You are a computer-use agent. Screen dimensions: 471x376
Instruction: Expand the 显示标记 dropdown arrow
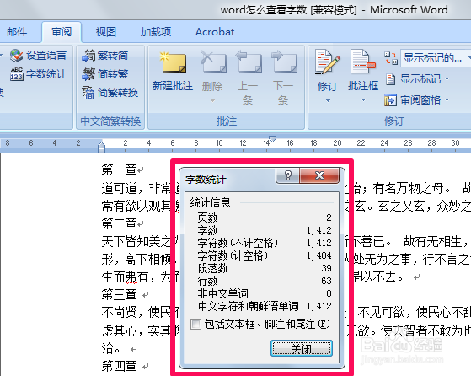point(447,79)
